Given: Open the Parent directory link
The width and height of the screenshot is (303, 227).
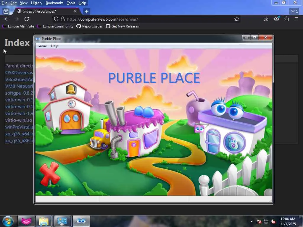Looking at the screenshot, I should pyautogui.click(x=19, y=66).
